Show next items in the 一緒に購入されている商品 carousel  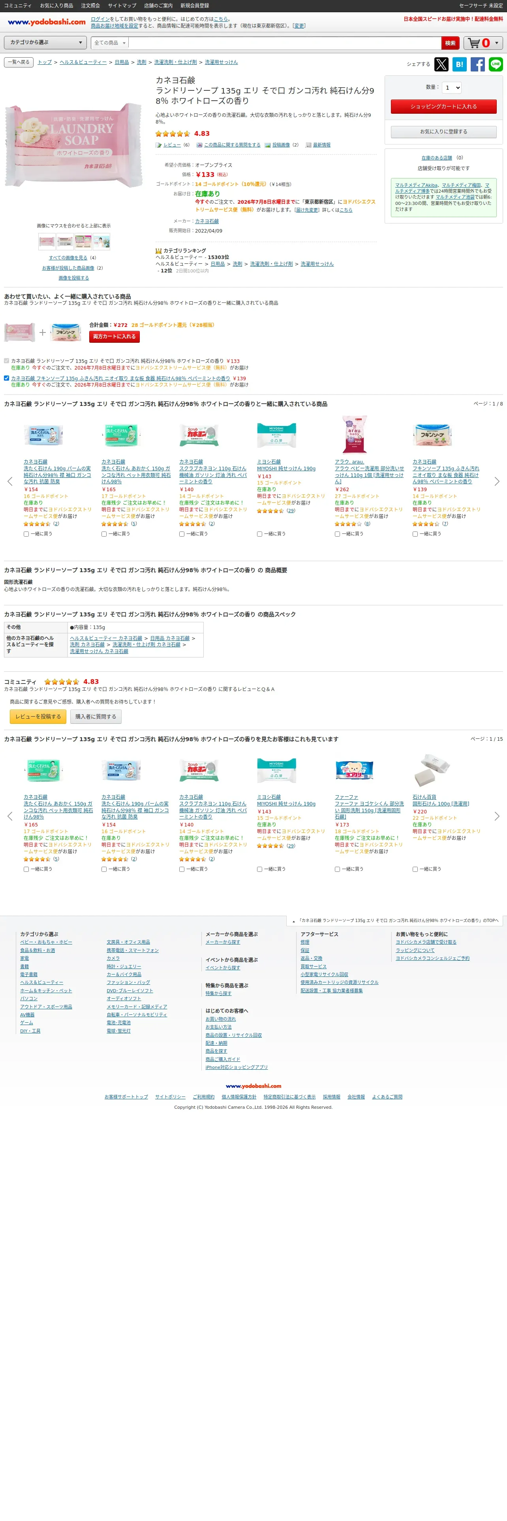click(497, 481)
